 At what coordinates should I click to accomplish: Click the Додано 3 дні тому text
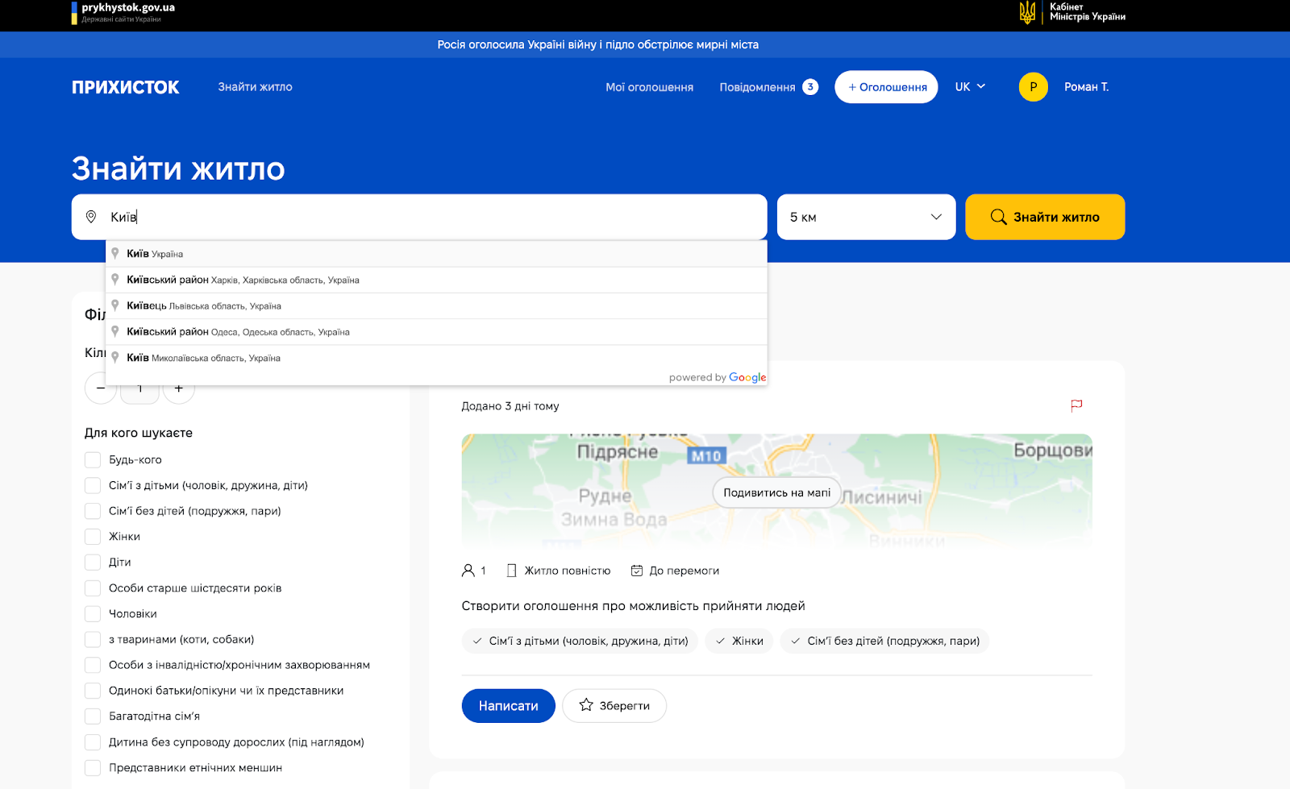pos(510,406)
